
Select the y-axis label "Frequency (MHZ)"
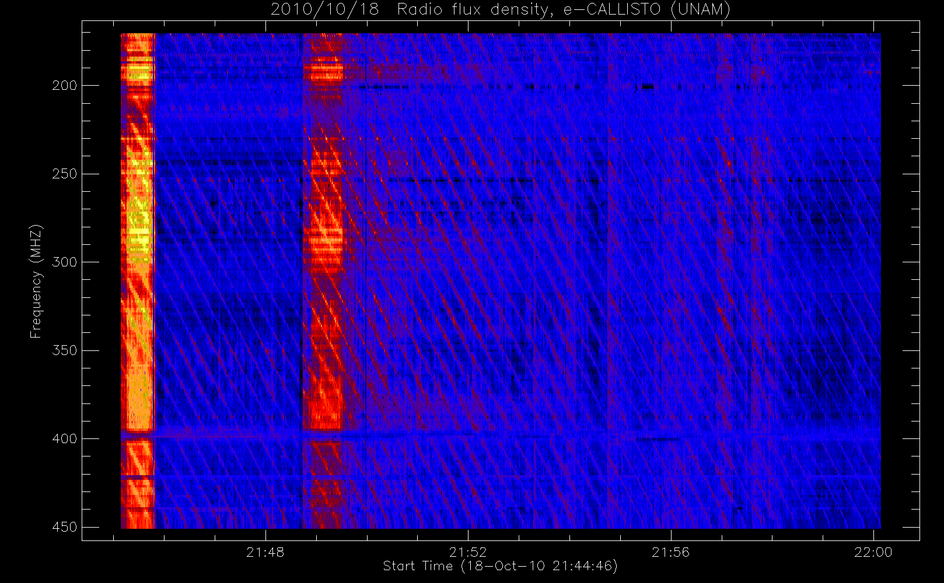36,281
